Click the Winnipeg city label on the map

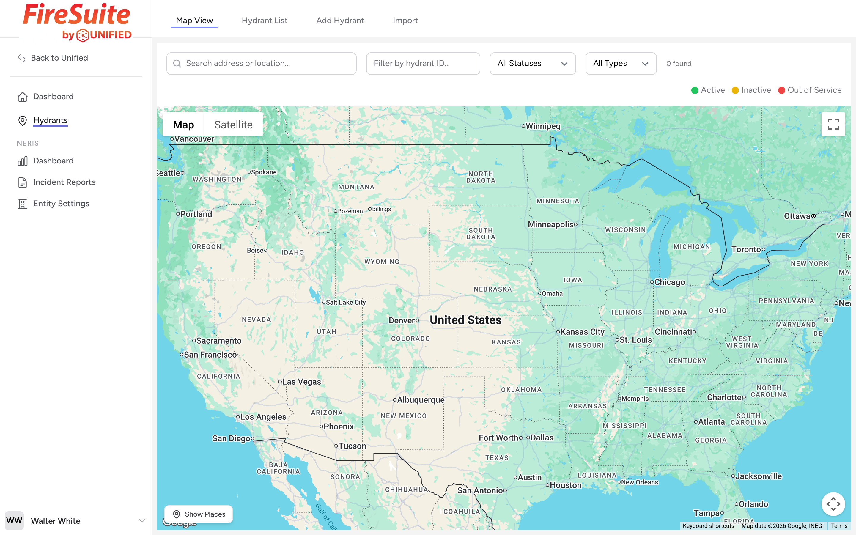pos(543,126)
